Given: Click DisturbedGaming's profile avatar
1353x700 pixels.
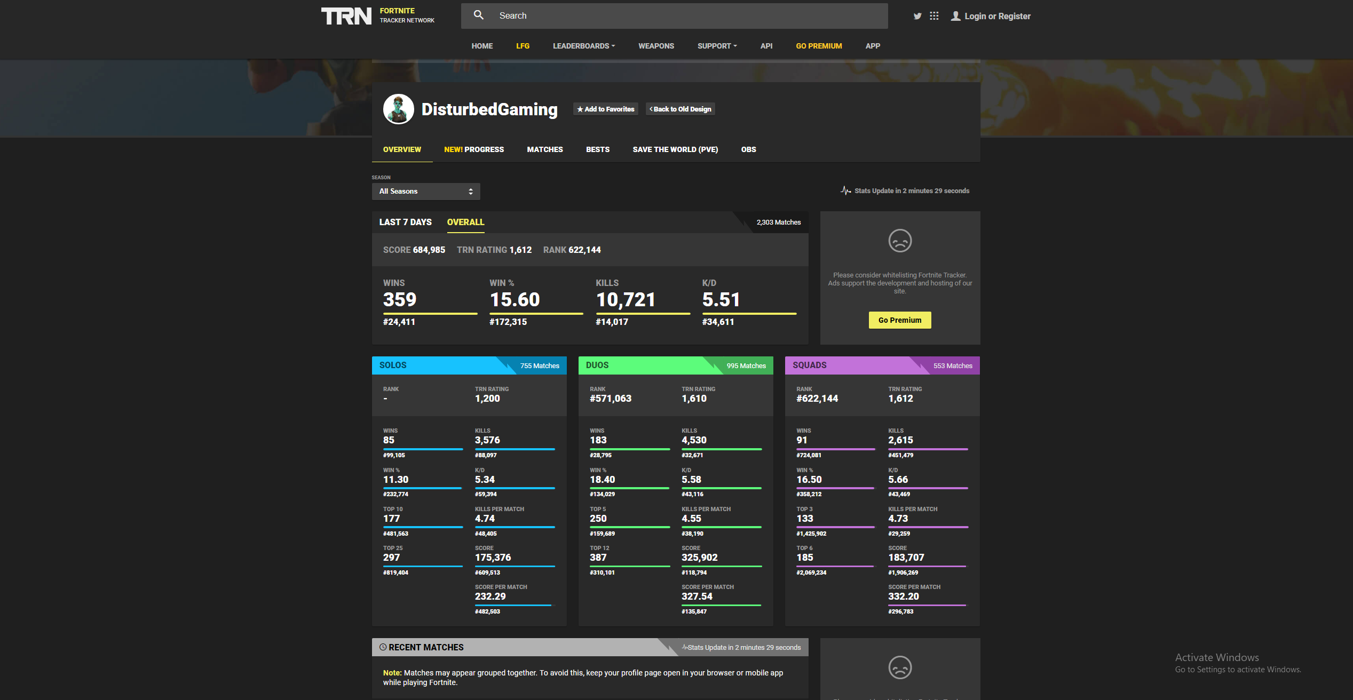Looking at the screenshot, I should [x=398, y=109].
